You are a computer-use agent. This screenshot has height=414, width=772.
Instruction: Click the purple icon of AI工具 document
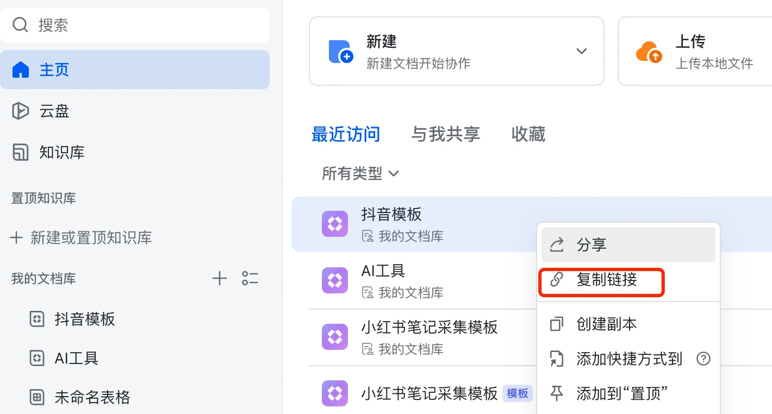[x=335, y=280]
